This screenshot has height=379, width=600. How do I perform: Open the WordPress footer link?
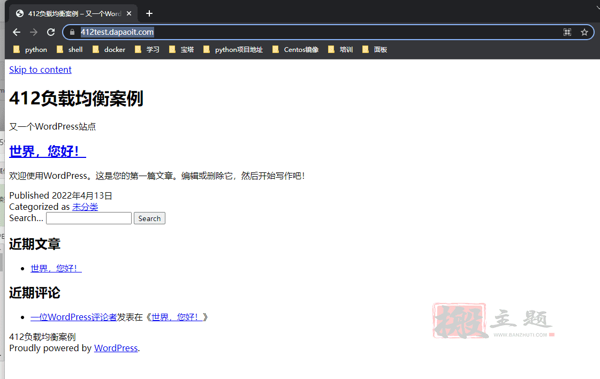(x=116, y=348)
